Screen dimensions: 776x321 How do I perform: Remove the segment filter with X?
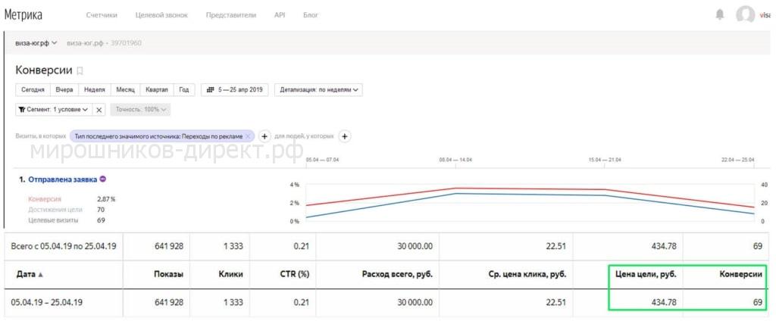99,110
